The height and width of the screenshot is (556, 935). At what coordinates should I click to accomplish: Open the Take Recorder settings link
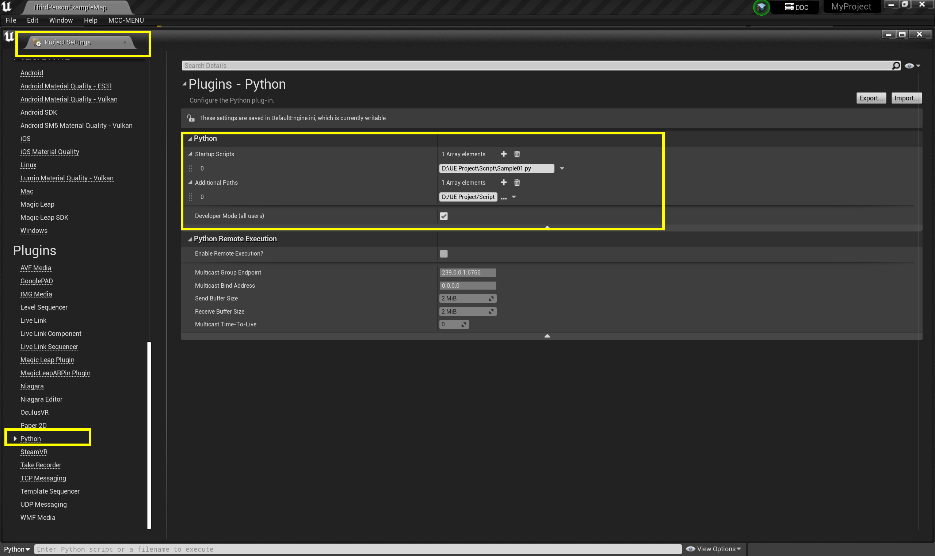click(x=41, y=465)
